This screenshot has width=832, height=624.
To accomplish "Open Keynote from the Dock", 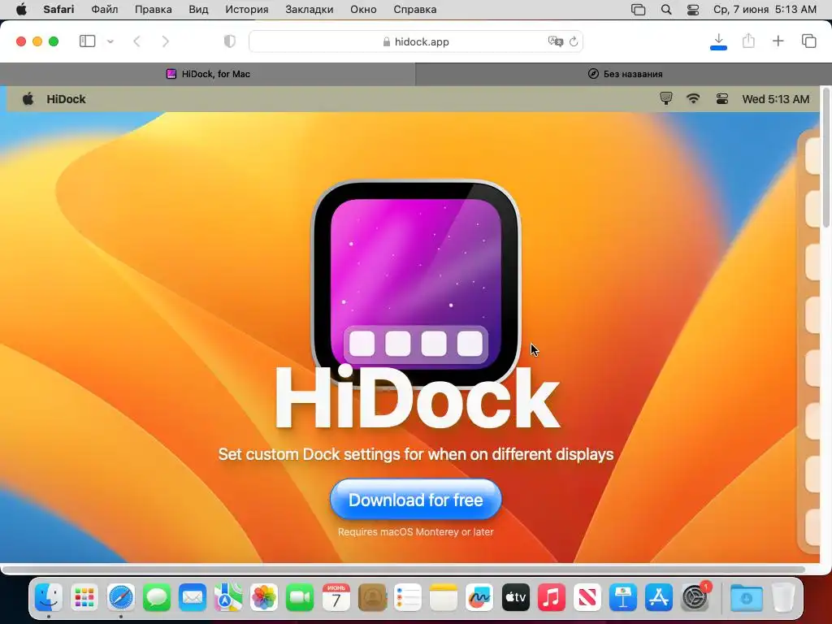I will tap(623, 598).
